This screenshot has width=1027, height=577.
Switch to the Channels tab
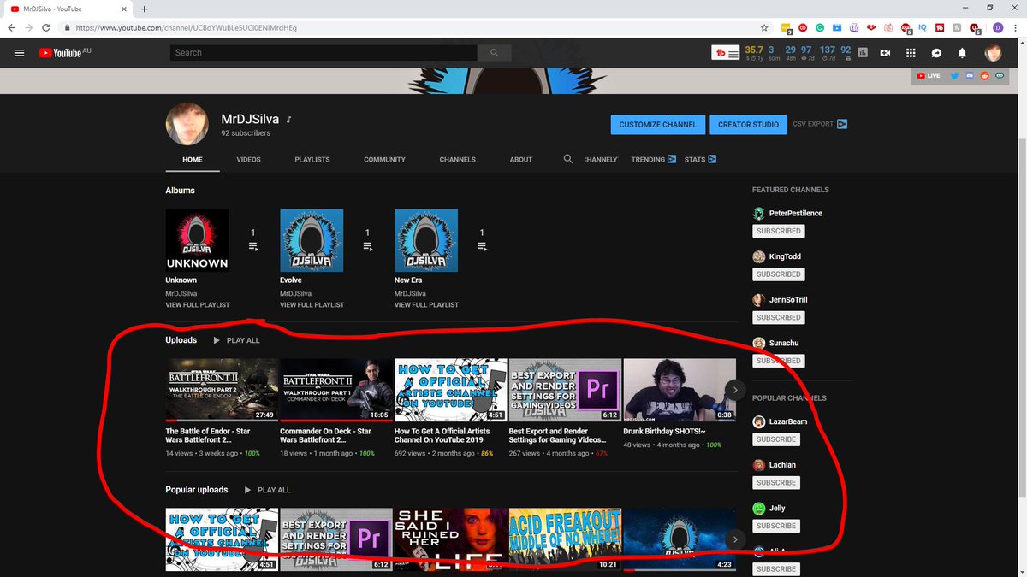tap(458, 160)
